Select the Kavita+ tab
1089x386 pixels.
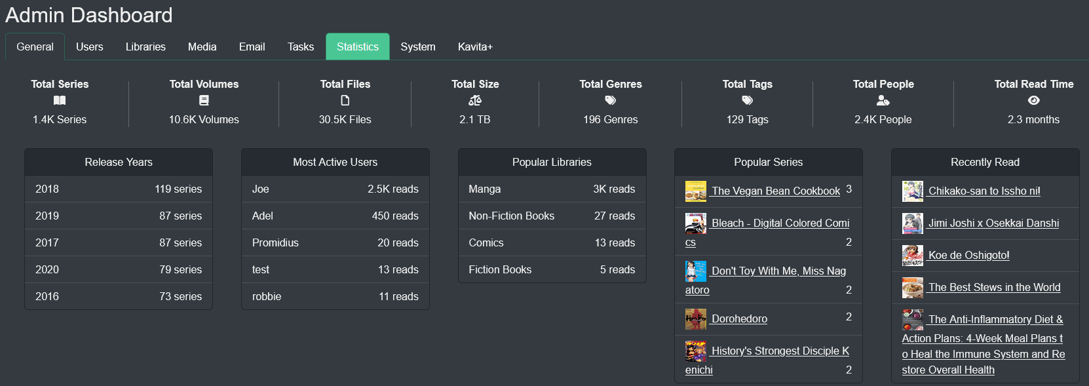point(475,47)
